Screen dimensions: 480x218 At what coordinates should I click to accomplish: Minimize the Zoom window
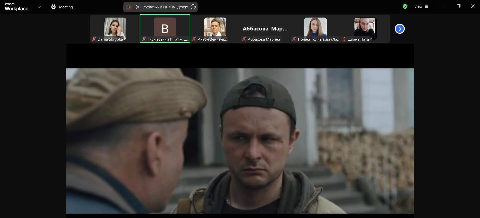pos(444,6)
